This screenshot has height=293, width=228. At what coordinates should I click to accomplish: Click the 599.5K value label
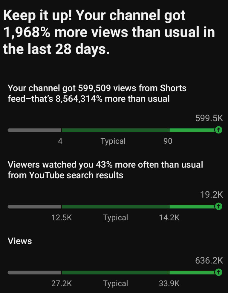click(209, 118)
